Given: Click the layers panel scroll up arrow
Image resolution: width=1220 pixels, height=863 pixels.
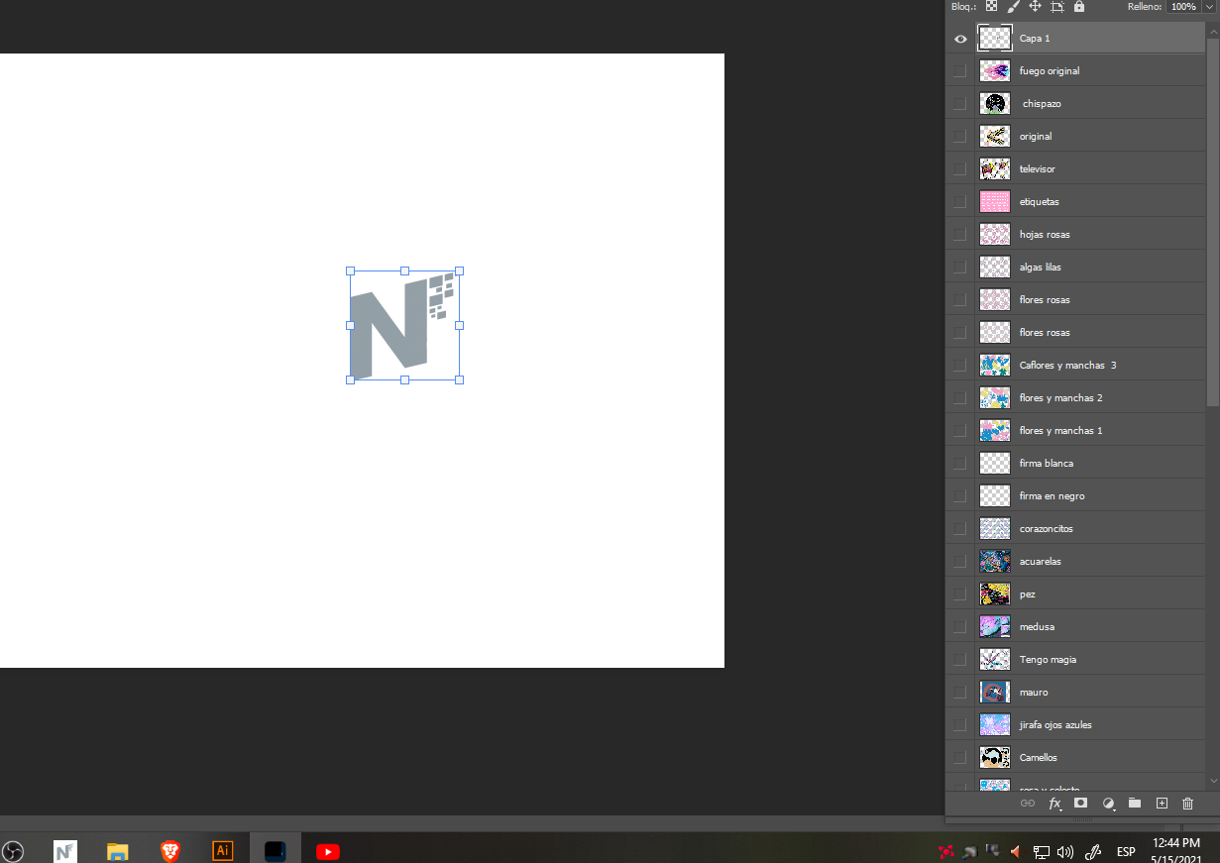Looking at the screenshot, I should point(1213,32).
